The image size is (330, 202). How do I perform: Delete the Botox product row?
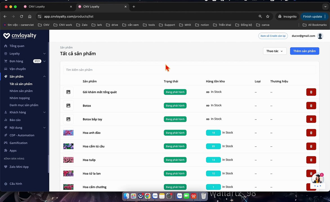[x=311, y=105]
